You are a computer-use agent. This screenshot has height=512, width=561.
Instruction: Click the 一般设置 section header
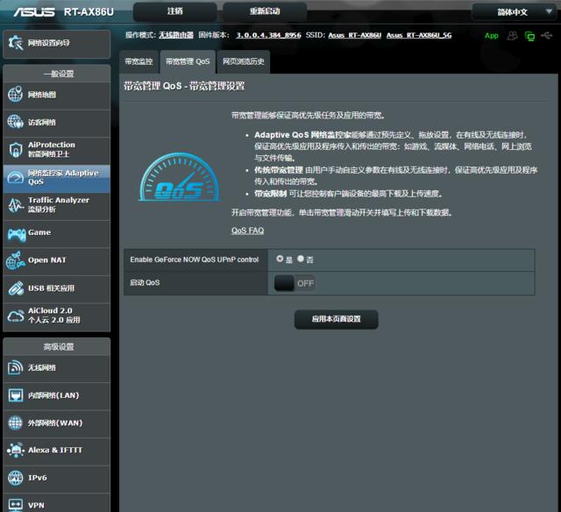coord(59,74)
